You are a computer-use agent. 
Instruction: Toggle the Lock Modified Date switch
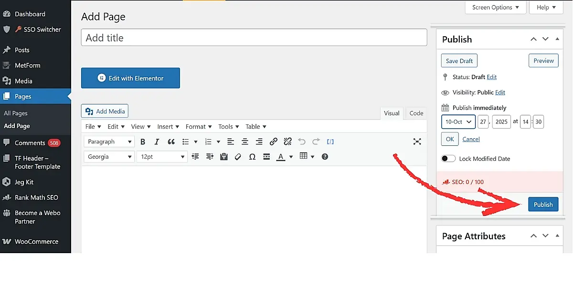pyautogui.click(x=448, y=159)
